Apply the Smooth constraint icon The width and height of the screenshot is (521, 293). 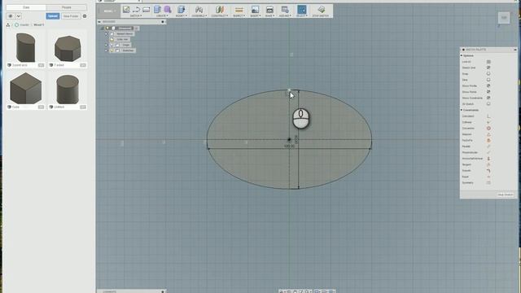488,170
